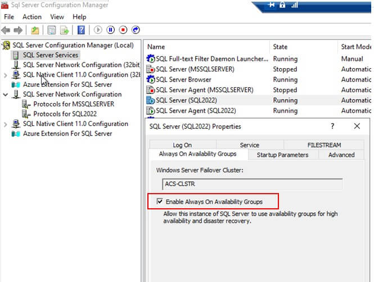
Task: Collapse the SQL Server Network Configuration node
Action: tap(6, 95)
